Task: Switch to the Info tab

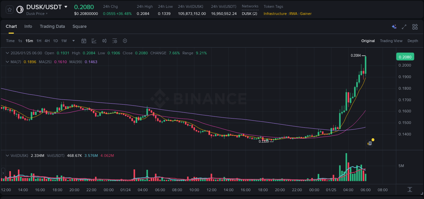Action: [x=28, y=26]
